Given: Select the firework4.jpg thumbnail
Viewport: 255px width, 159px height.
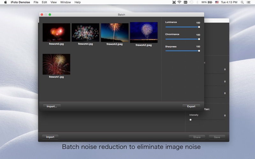Looking at the screenshot, I should tap(85, 32).
